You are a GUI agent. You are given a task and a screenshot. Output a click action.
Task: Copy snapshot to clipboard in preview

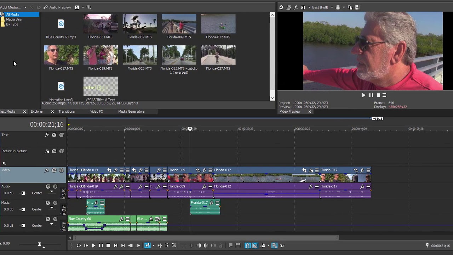tap(350, 7)
